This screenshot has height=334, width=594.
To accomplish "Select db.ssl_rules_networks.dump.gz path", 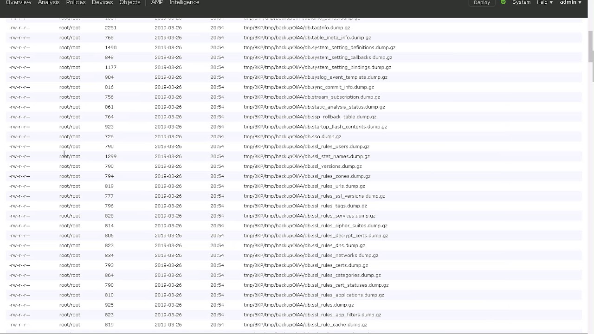I will (311, 255).
